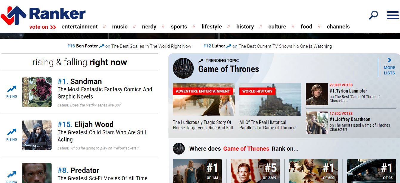Open the lifestyle category

click(x=212, y=27)
